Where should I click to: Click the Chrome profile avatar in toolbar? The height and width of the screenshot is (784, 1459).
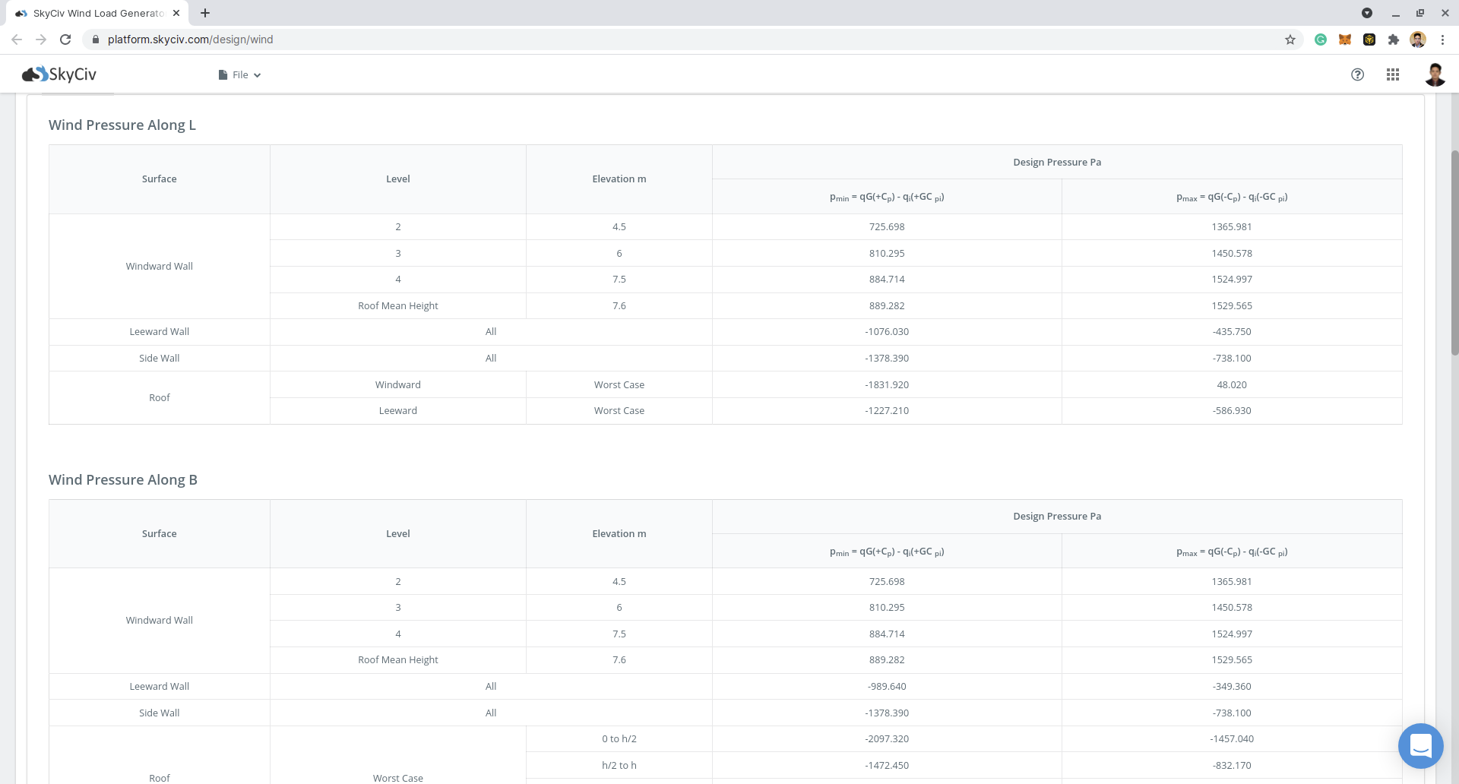pyautogui.click(x=1418, y=40)
